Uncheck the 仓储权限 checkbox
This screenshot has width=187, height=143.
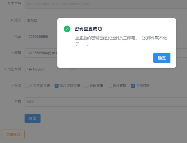point(133,86)
